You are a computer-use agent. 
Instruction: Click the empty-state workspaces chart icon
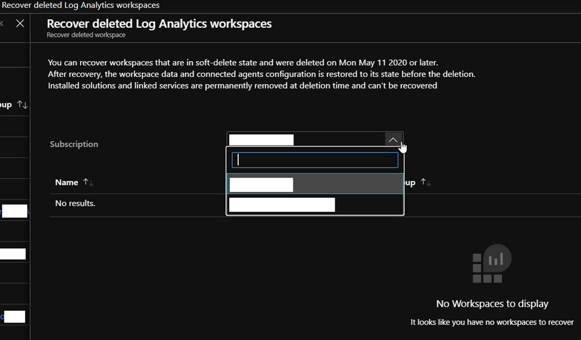tap(491, 264)
